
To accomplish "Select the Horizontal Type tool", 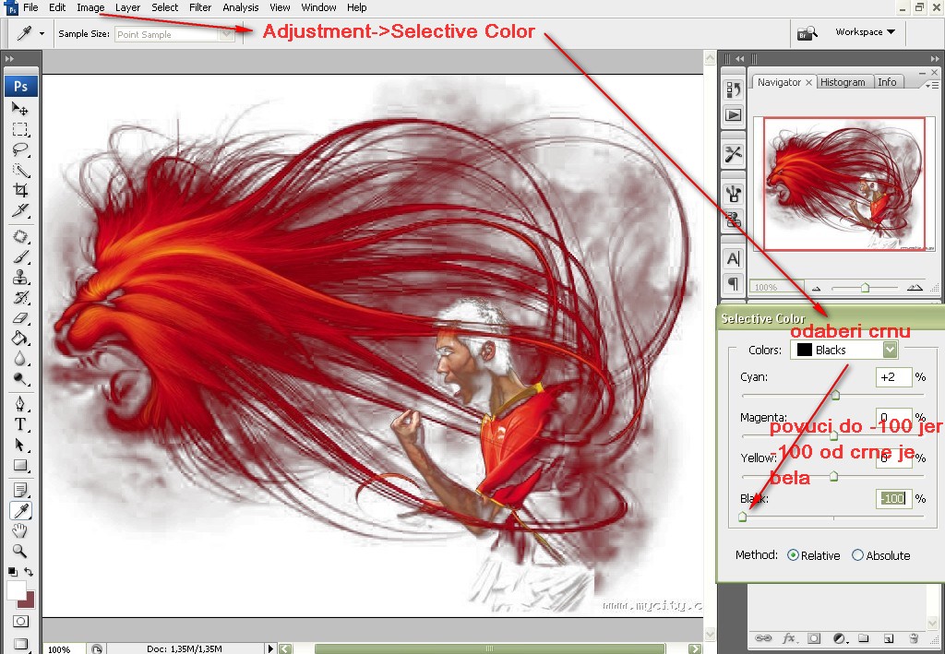I will (x=20, y=424).
